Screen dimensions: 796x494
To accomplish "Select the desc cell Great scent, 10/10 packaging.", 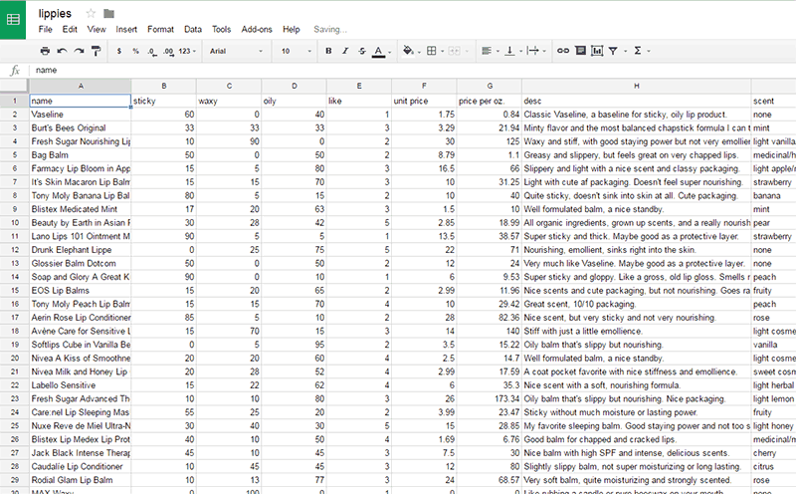I will (636, 304).
